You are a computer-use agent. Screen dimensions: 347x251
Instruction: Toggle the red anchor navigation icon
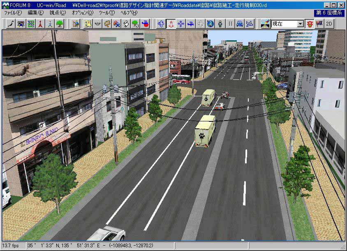(171, 24)
